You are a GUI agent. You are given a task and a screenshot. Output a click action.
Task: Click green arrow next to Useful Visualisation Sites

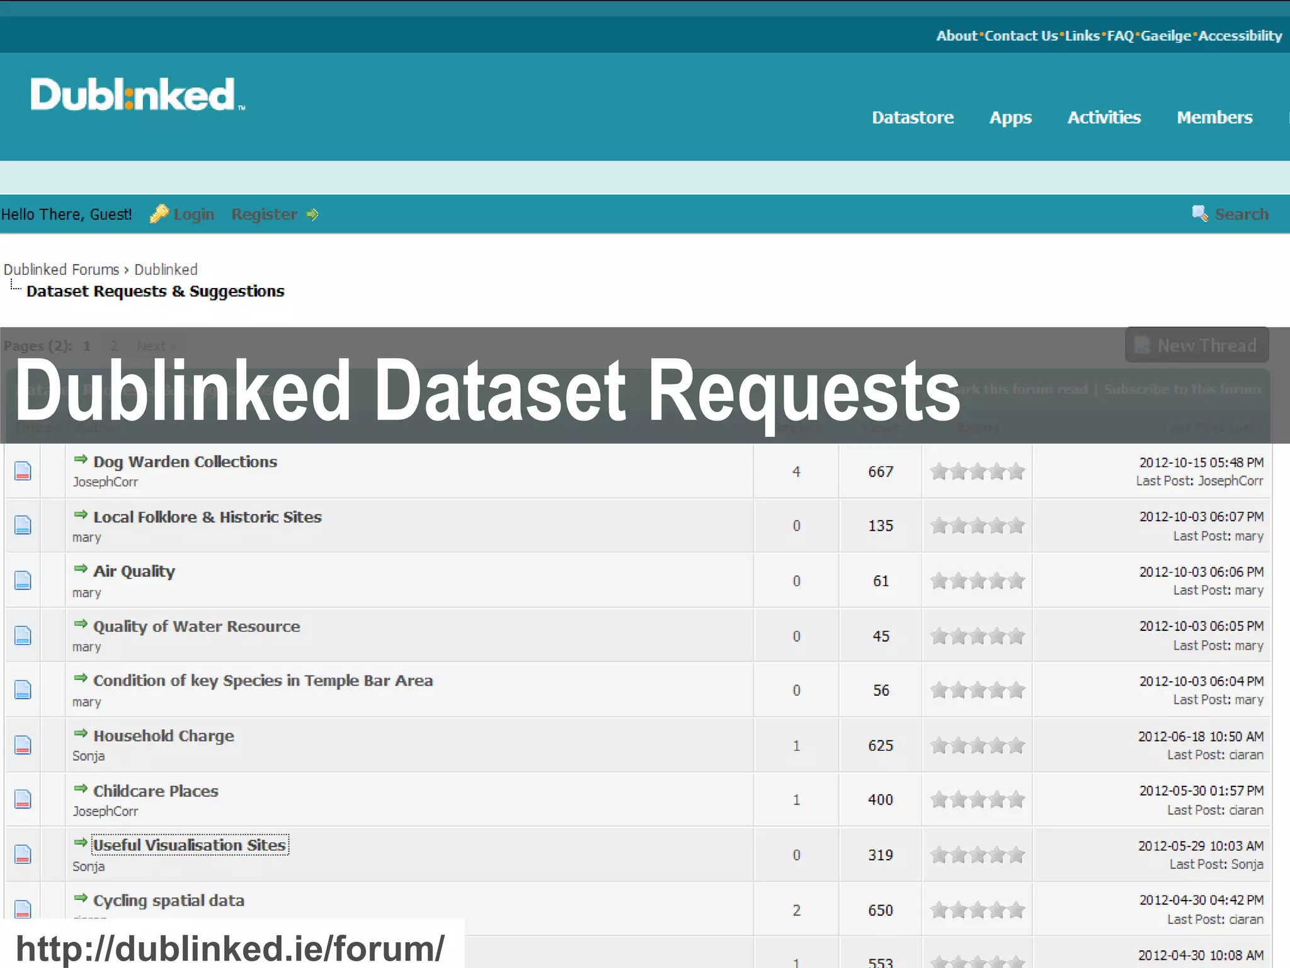tap(81, 843)
